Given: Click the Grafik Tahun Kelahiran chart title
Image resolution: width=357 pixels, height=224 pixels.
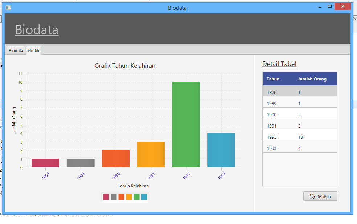Looking at the screenshot, I should 125,66.
